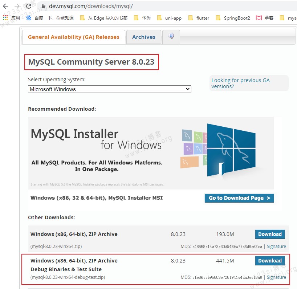Open the info icon tab
297x289 pixels.
pyautogui.click(x=171, y=37)
